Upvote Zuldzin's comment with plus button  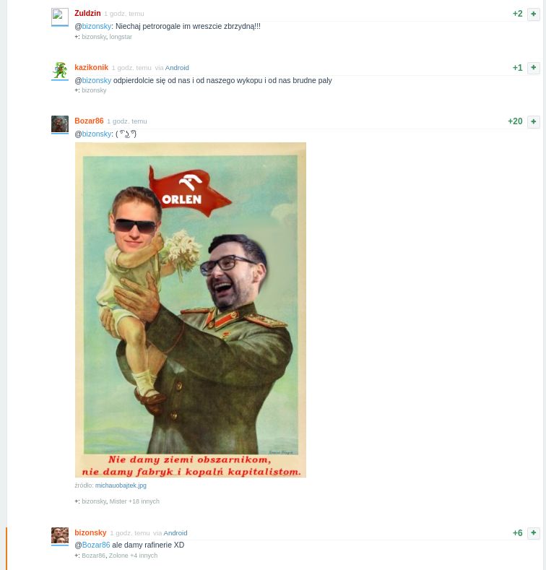533,14
